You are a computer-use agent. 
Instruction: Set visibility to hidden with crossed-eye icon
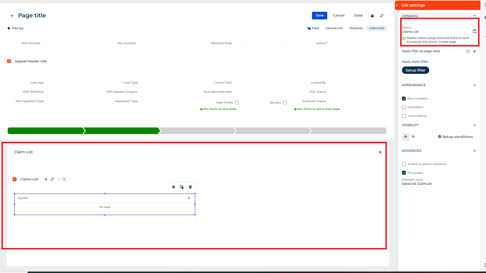(x=413, y=137)
